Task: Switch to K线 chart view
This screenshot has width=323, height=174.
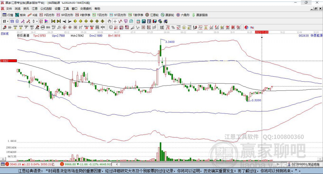Action: (33, 15)
